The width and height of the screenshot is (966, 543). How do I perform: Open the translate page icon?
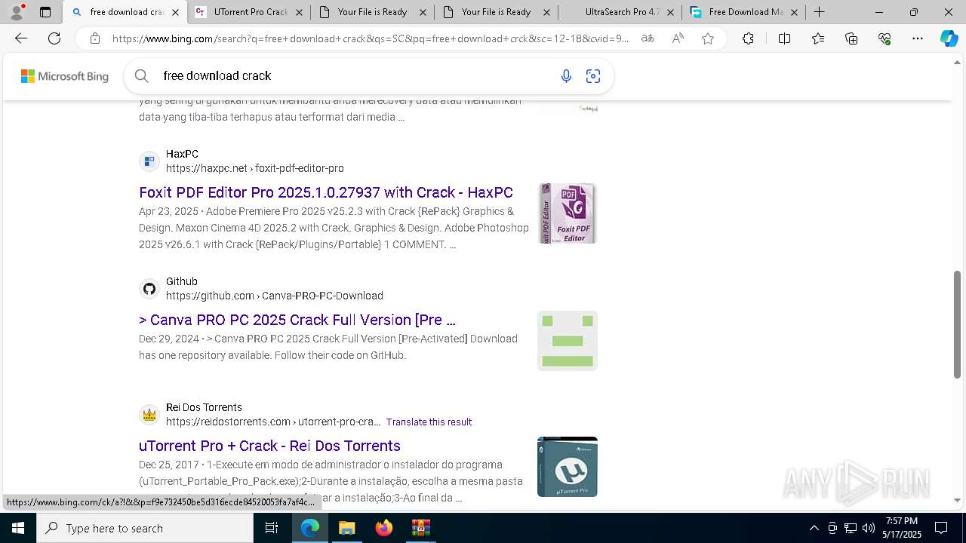click(648, 38)
